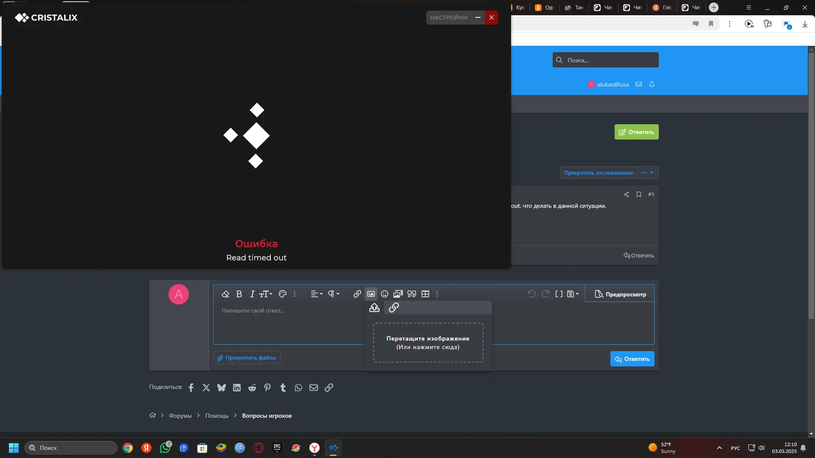815x458 pixels.
Task: Open the browser vertical ellipsis menu
Action: coord(730,24)
